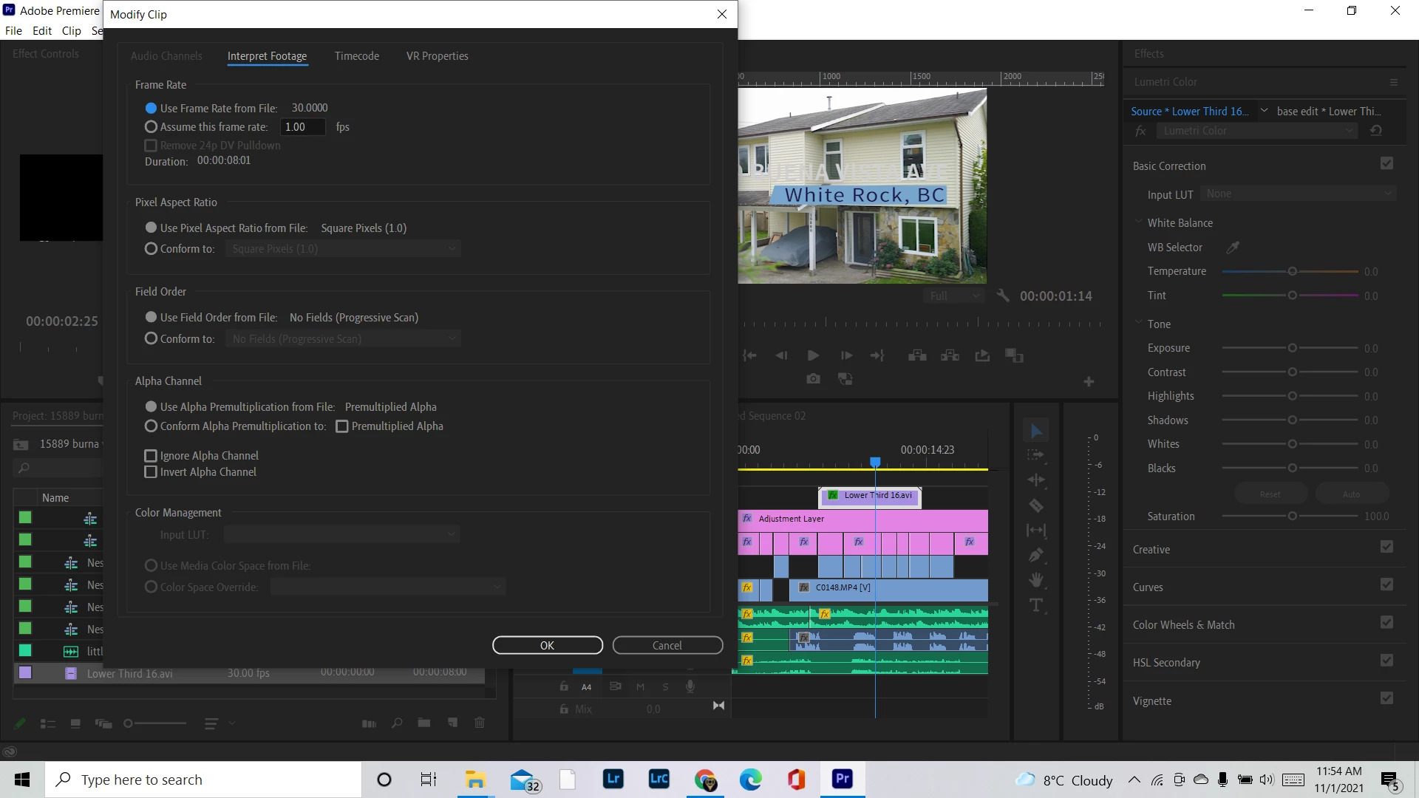Image resolution: width=1419 pixels, height=798 pixels.
Task: Select the Pen tool in the toolbar
Action: [1036, 555]
